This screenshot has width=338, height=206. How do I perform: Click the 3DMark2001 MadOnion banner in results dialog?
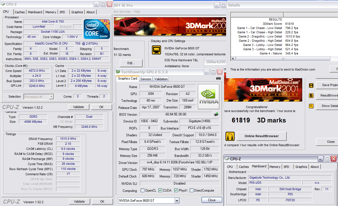tap(263, 90)
